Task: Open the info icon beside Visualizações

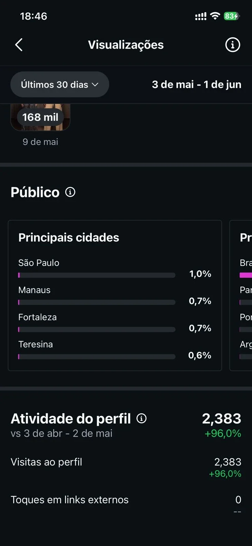Action: point(233,45)
